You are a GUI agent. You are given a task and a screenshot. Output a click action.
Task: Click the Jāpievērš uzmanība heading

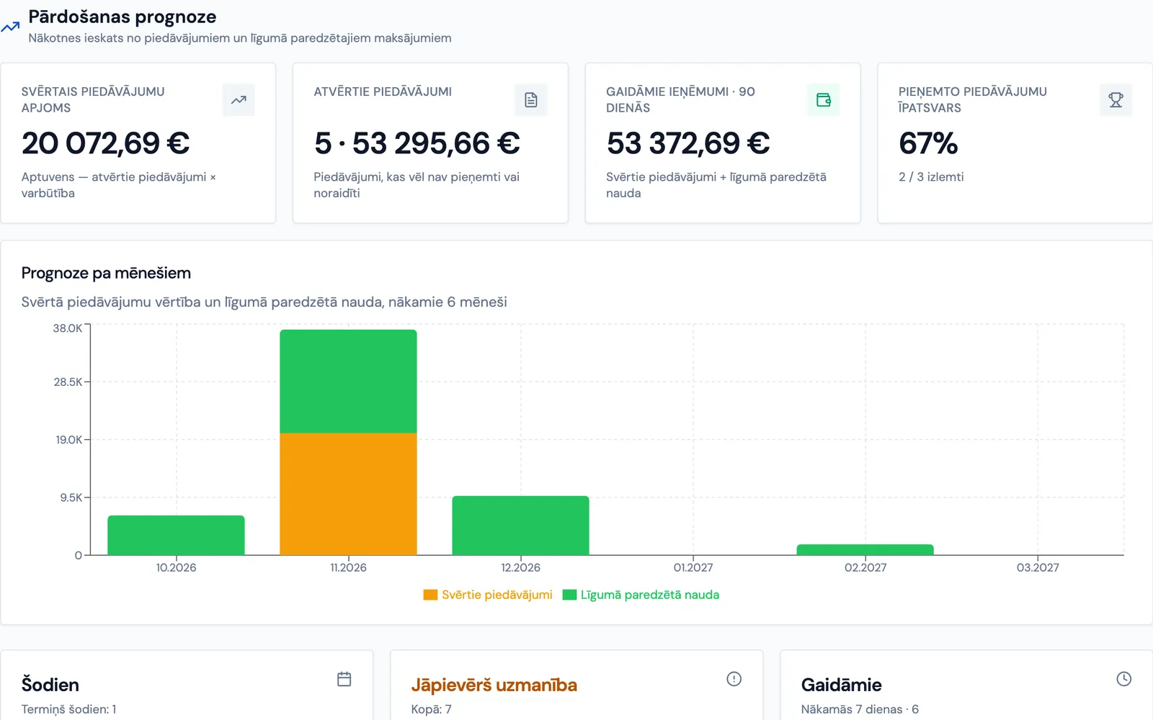tap(494, 685)
